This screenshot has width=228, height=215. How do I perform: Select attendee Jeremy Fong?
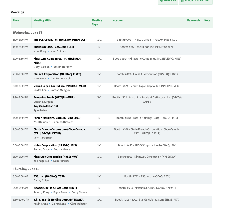pos(41,192)
